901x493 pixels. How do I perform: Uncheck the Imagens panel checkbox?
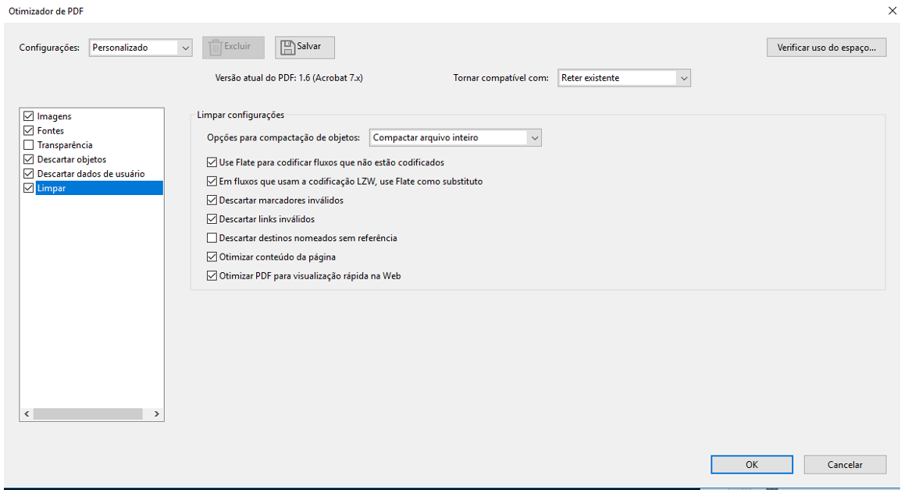pos(29,116)
